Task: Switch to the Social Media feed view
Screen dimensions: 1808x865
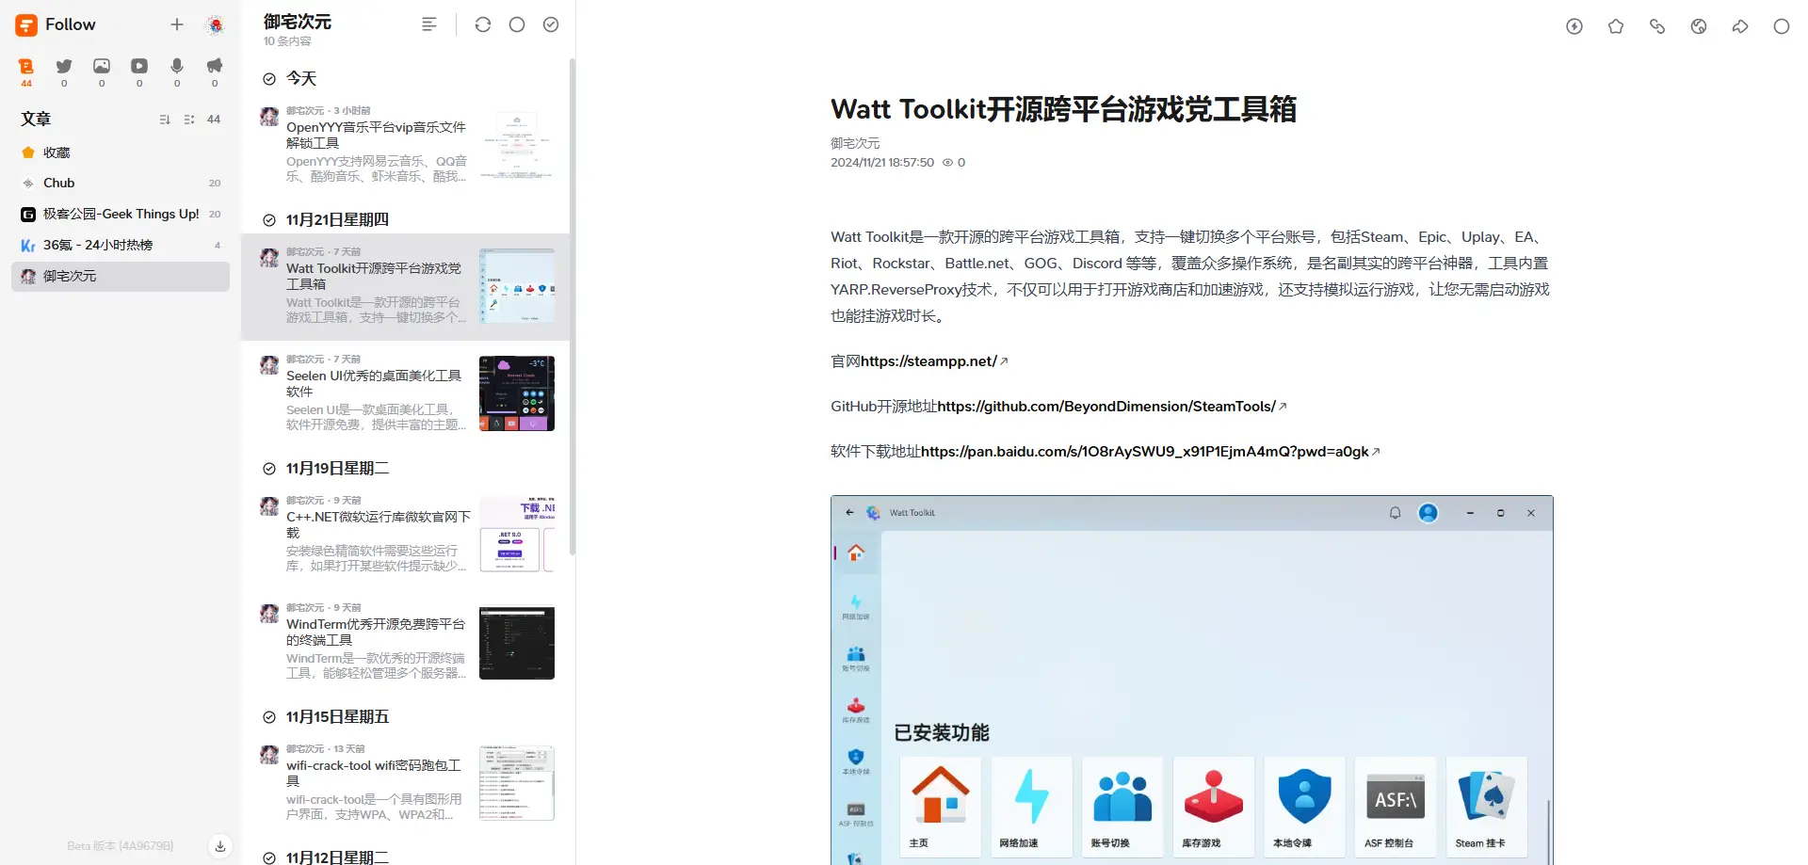Action: point(64,66)
